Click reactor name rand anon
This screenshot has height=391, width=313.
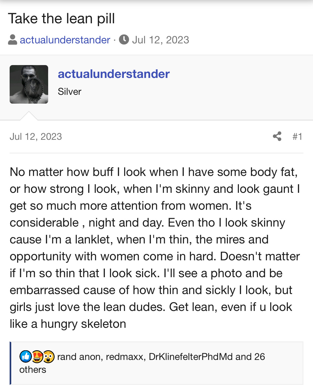pyautogui.click(x=79, y=357)
